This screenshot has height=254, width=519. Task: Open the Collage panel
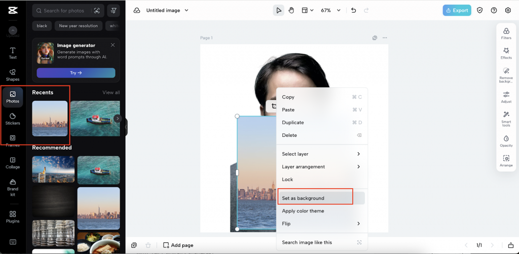(x=13, y=162)
